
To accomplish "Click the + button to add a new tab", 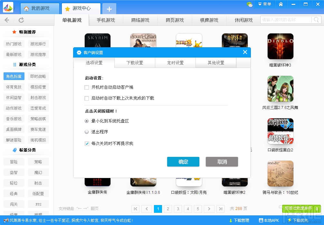I will coord(109,10).
